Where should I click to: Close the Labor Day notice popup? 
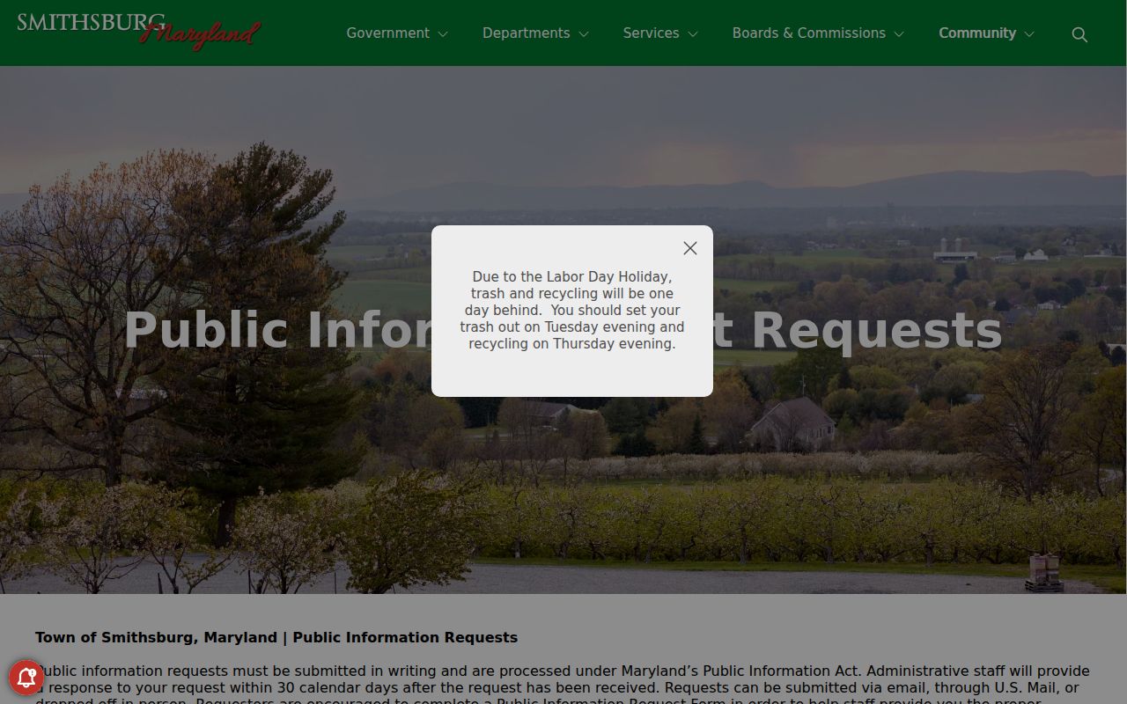click(690, 248)
